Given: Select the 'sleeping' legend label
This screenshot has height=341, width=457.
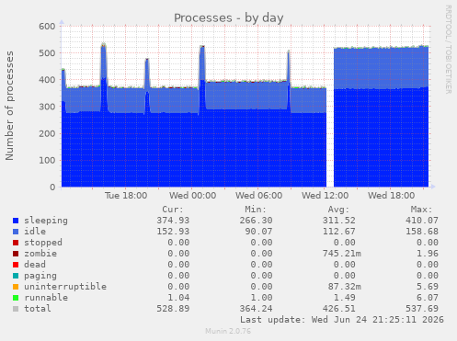Looking at the screenshot, I should [46, 221].
